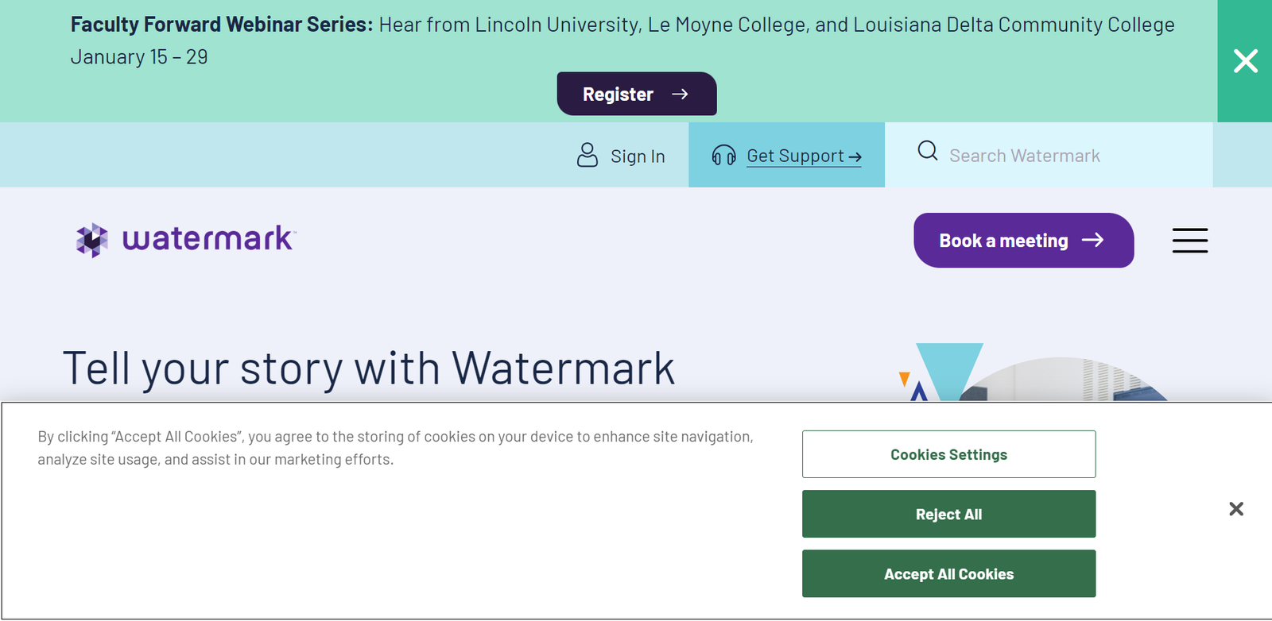Register for the Faculty Forward Webinar Series
Image resolution: width=1272 pixels, height=621 pixels.
(x=637, y=94)
